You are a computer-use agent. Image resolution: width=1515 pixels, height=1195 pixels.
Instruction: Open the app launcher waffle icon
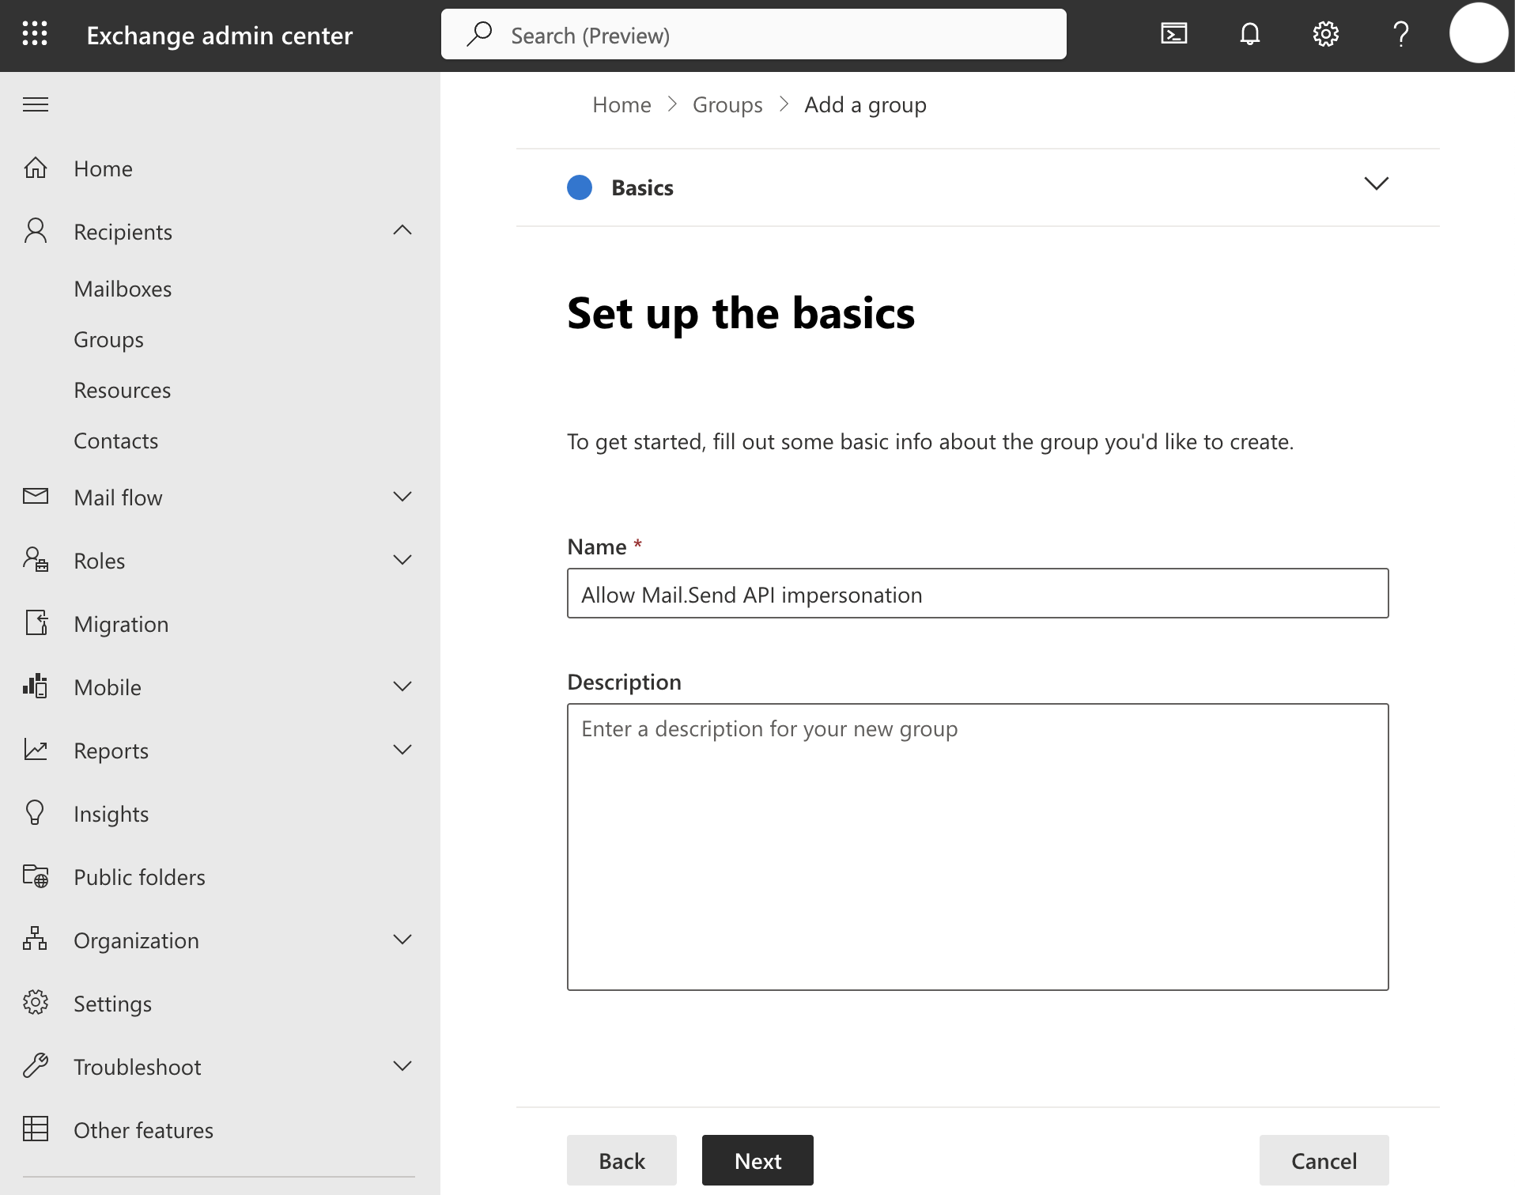pyautogui.click(x=35, y=35)
